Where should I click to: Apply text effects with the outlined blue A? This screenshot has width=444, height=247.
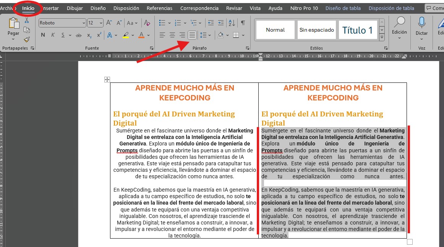click(110, 35)
